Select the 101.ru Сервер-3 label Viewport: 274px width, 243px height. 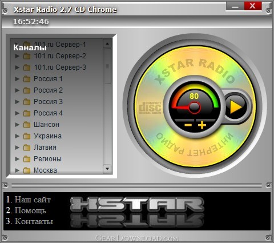(x=60, y=67)
